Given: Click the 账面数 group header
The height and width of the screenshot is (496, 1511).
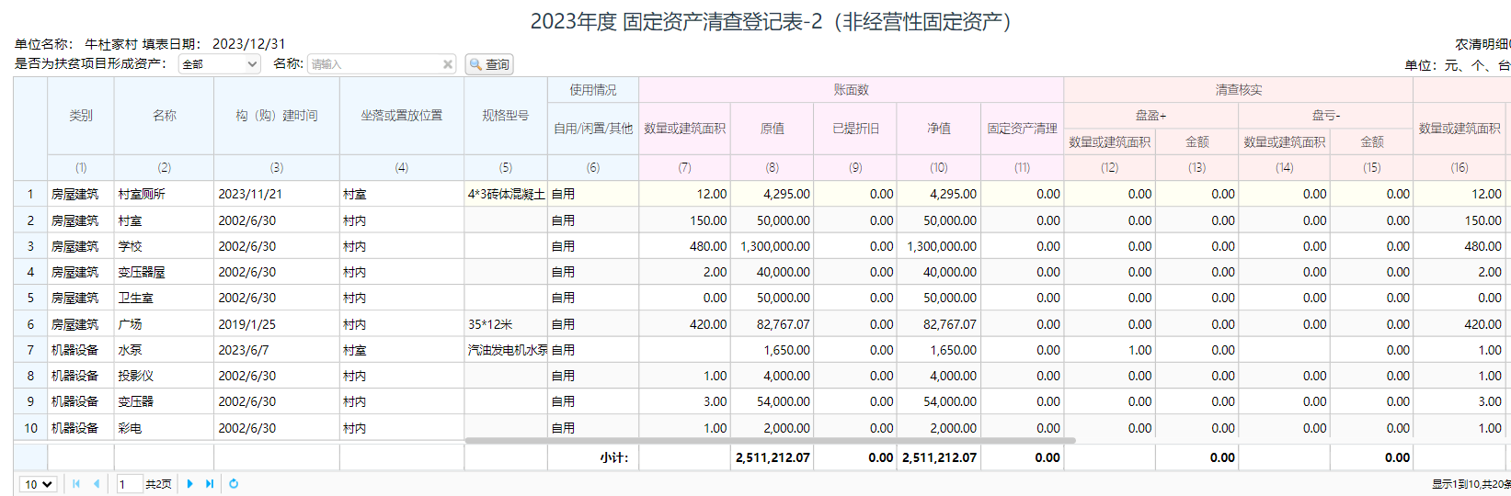Looking at the screenshot, I should [852, 90].
